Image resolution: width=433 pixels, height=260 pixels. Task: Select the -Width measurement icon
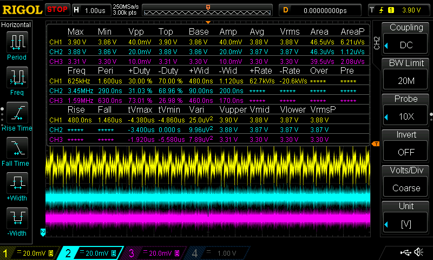17,219
